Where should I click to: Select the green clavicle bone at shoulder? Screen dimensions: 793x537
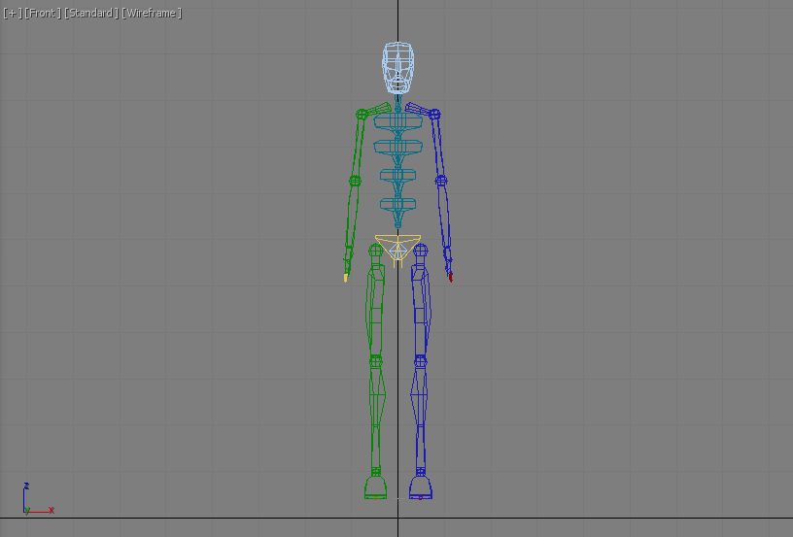[378, 110]
